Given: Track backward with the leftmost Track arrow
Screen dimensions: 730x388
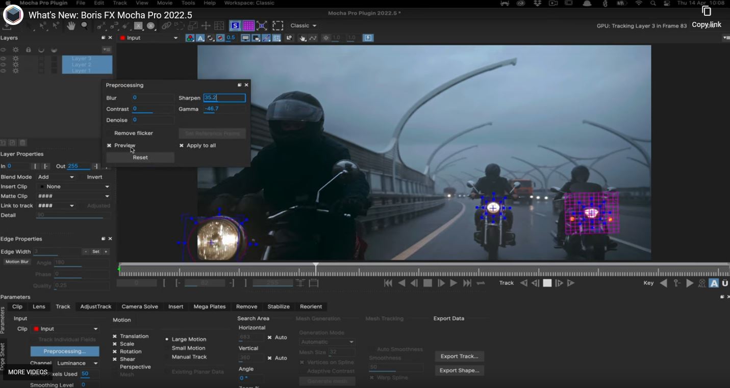Looking at the screenshot, I should tap(523, 283).
